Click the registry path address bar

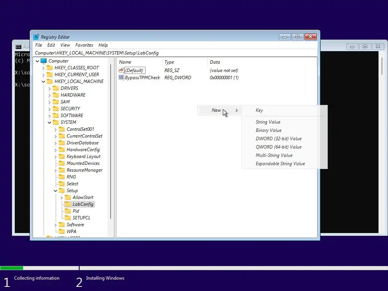point(175,53)
